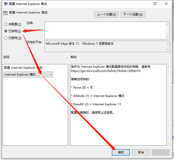The height and width of the screenshot is (160, 174).
Task: Click the help panel scroll down arrow
Action: tap(169, 144)
